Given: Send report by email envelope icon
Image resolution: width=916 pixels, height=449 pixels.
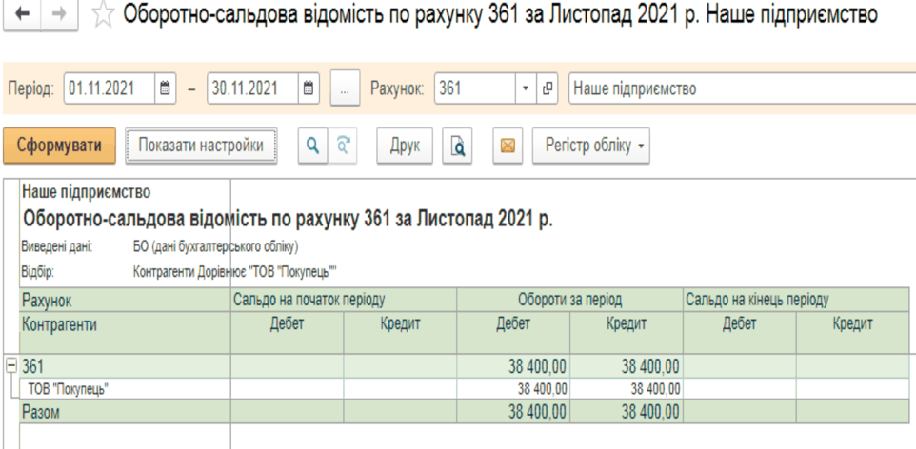Looking at the screenshot, I should pos(508,146).
